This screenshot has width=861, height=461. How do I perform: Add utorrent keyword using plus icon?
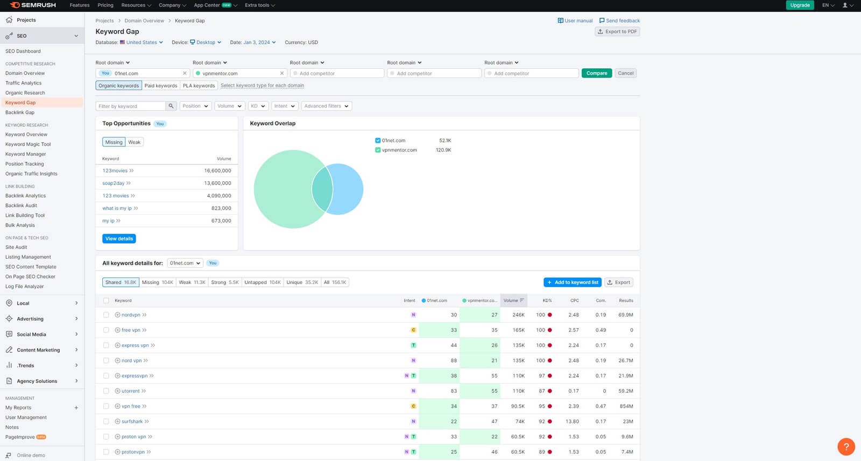[x=117, y=391]
